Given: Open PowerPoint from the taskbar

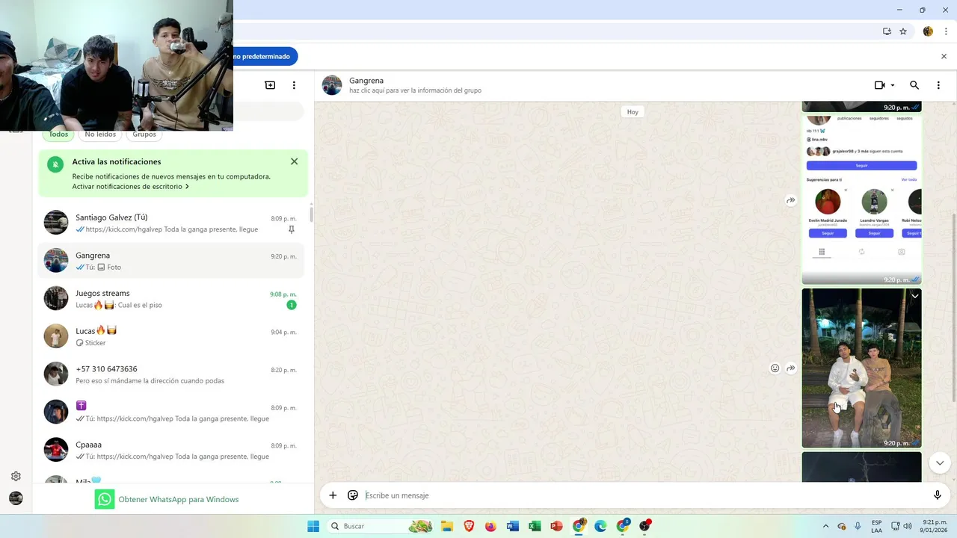Looking at the screenshot, I should 556,526.
